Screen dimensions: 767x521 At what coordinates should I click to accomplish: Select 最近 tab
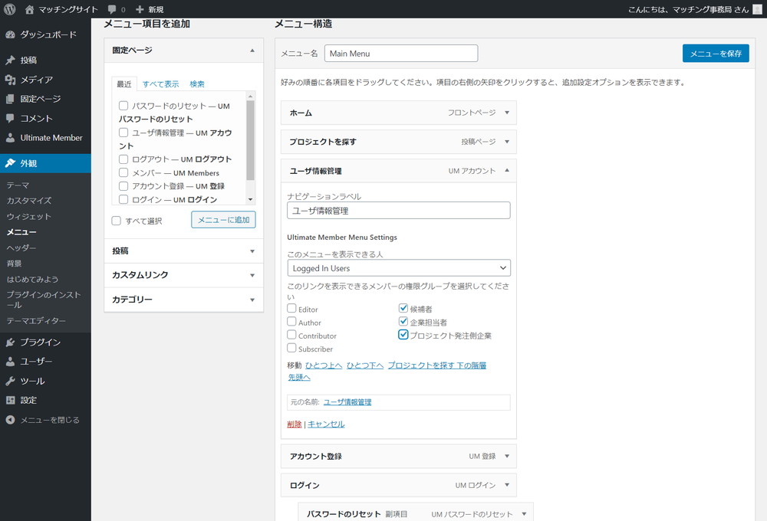124,84
